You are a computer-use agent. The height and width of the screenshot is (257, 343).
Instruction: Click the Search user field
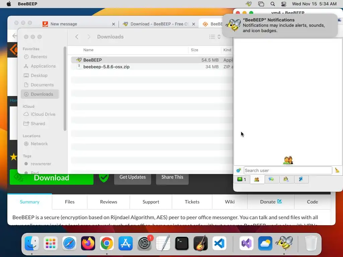click(288, 170)
